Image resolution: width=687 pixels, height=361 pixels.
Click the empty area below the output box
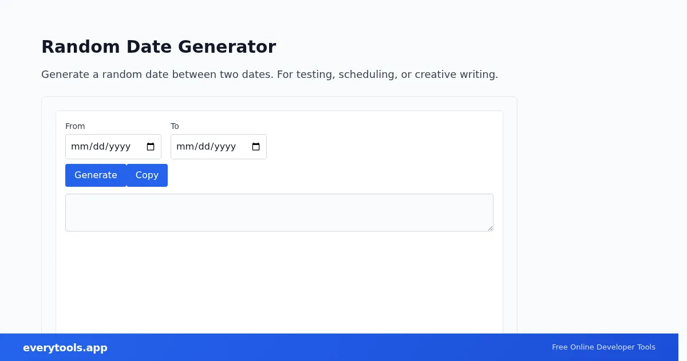pos(279,281)
